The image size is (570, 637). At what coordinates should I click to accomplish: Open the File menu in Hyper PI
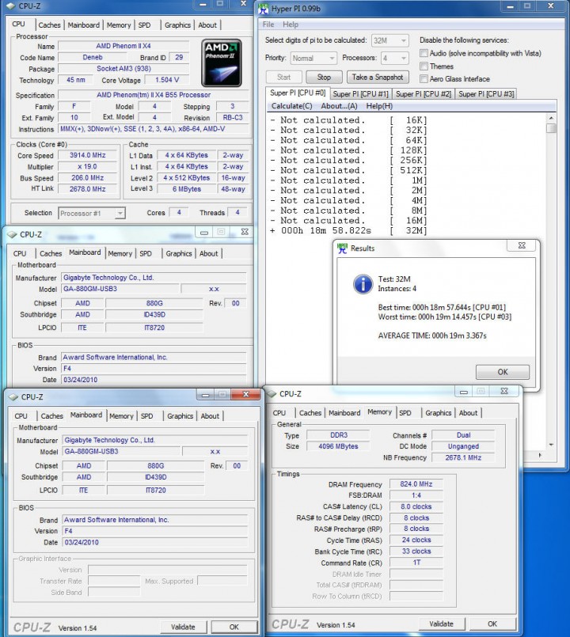coord(268,25)
